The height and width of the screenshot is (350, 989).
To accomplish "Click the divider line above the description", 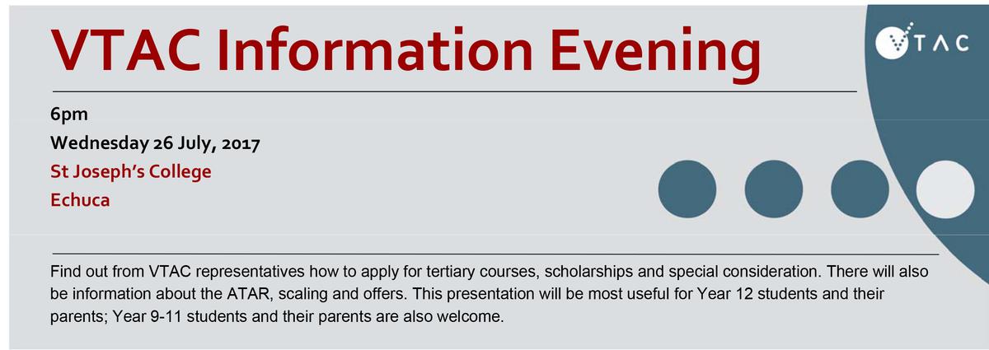I will [x=494, y=254].
